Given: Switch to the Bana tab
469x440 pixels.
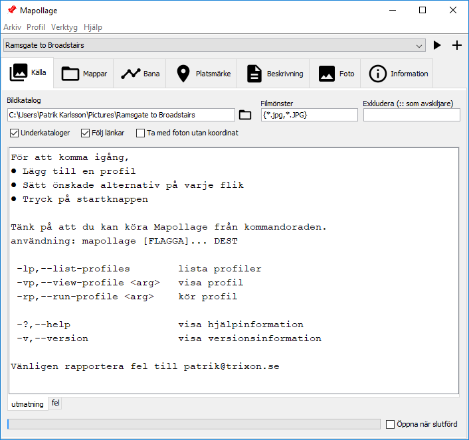Looking at the screenshot, I should [140, 74].
